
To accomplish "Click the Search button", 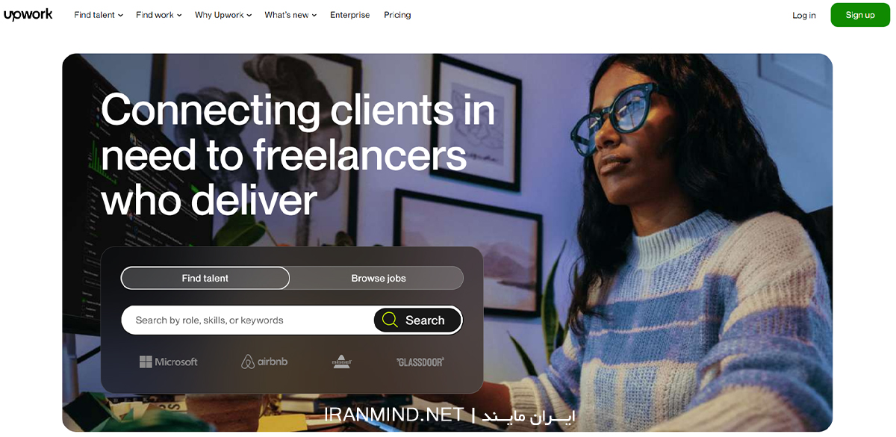I will [417, 320].
